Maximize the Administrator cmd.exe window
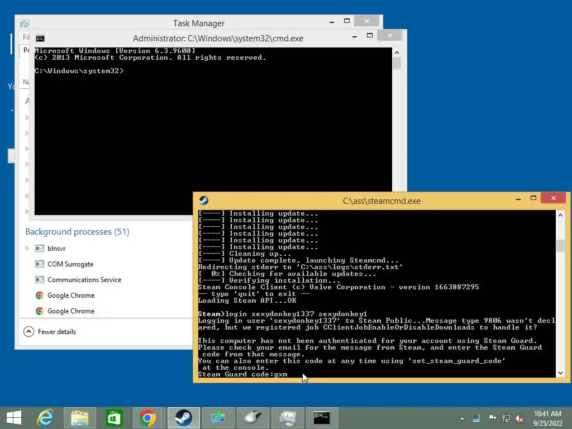Viewport: 572px width, 429px height. click(x=370, y=35)
